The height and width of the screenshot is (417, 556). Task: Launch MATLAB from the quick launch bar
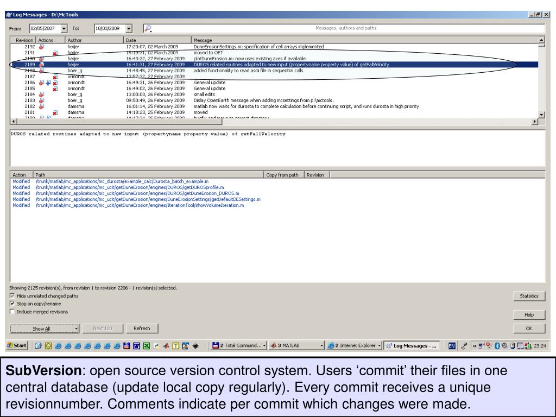click(x=166, y=346)
